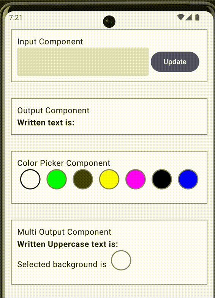The image size is (215, 298).
Task: Tap the cellular signal icon
Action: tap(188, 17)
